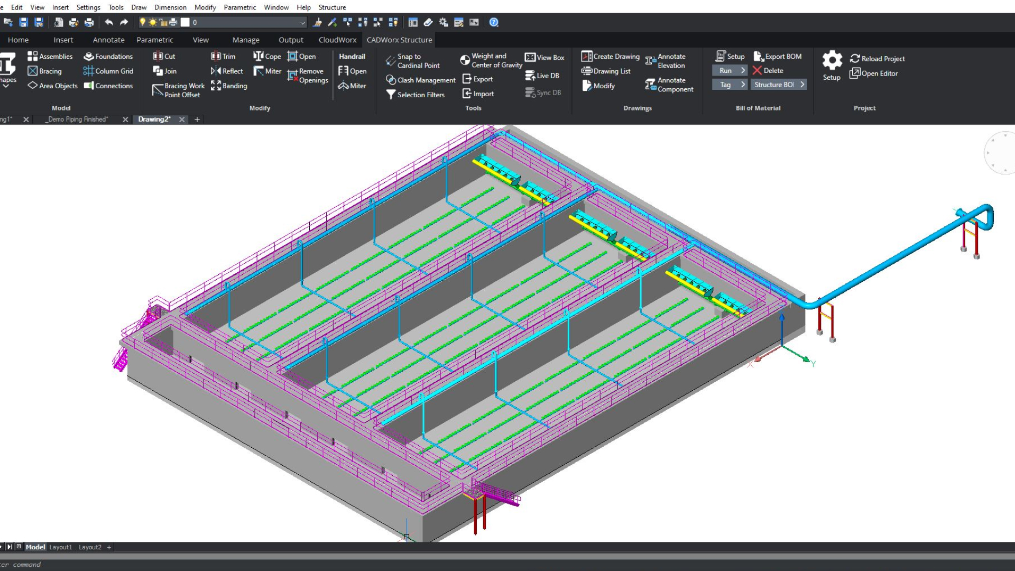This screenshot has width=1015, height=571.
Task: Click the Reload Project button
Action: 877,59
